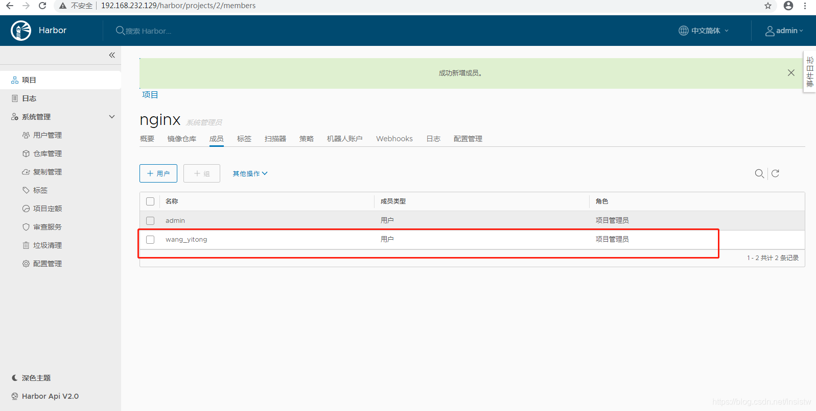Click the 搜索 Harbor search field
816x411 pixels.
click(148, 31)
